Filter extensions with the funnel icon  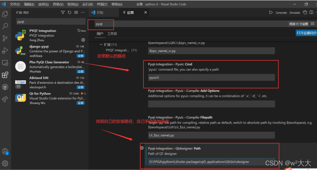[x=63, y=13]
